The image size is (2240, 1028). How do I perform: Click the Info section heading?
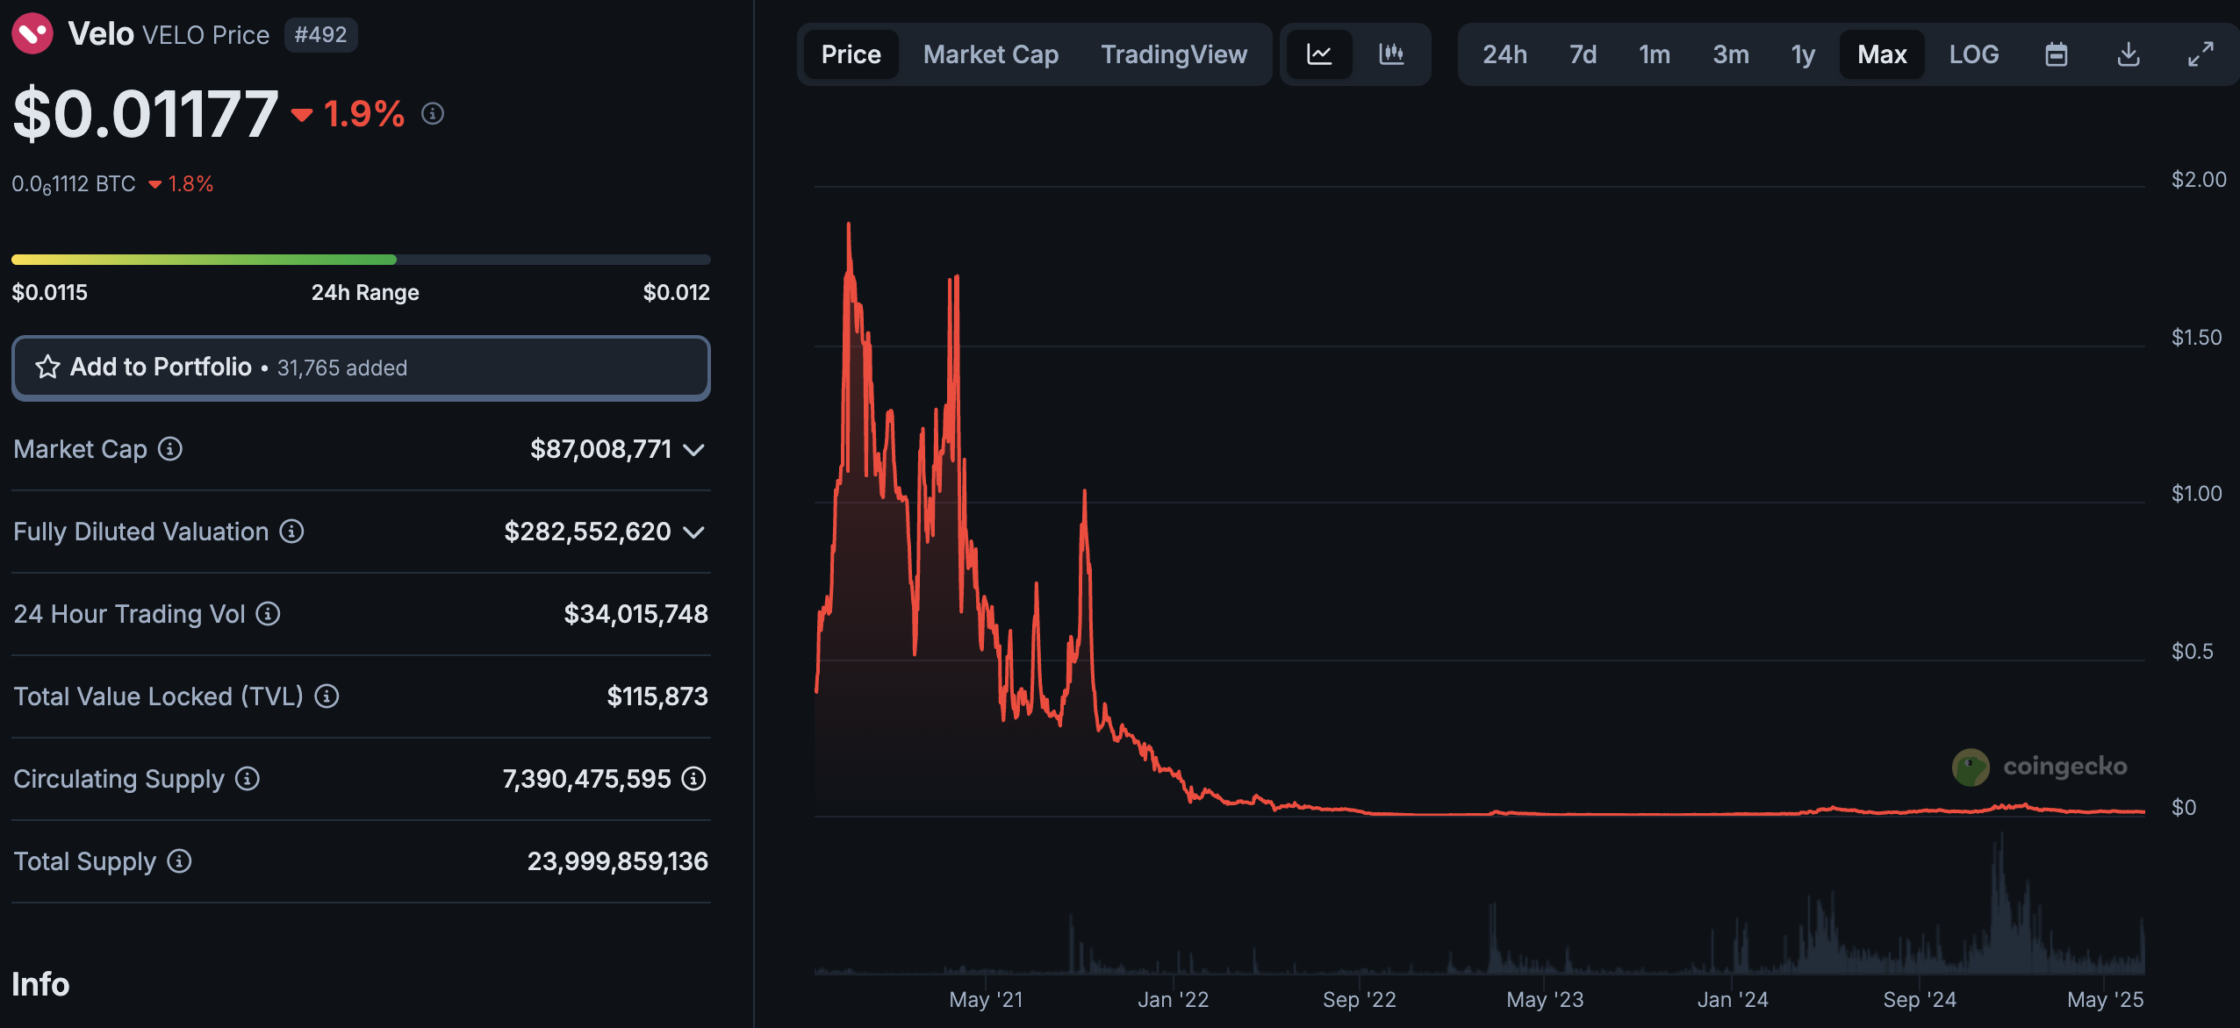pos(40,984)
